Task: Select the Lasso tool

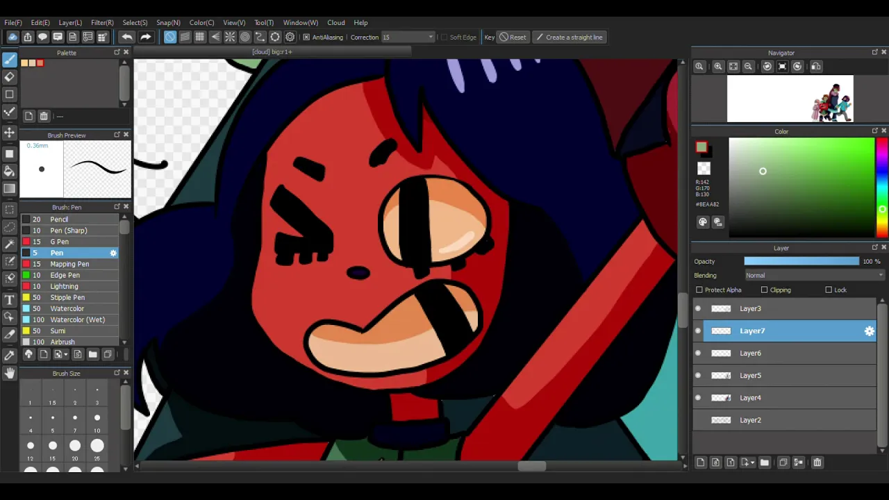Action: (10, 226)
